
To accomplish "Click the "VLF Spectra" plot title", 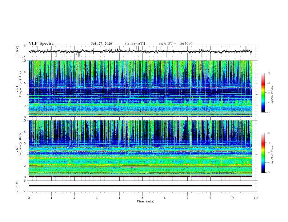I will (41, 44).
